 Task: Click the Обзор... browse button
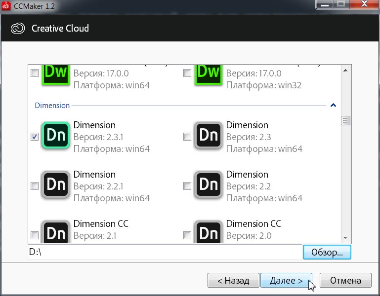point(327,252)
